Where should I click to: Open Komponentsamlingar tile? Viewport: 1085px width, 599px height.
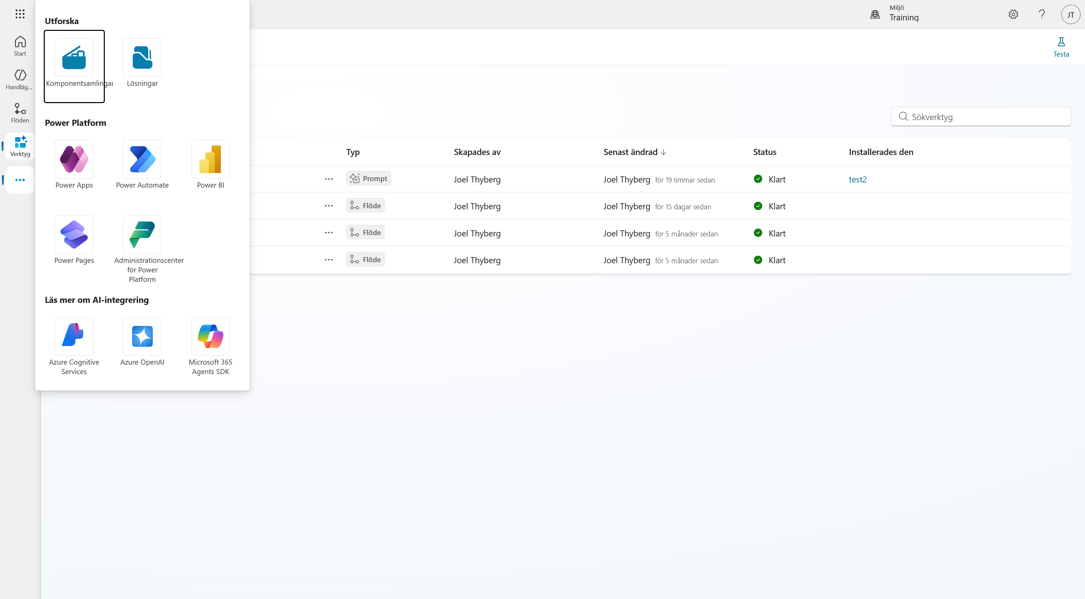coord(74,66)
